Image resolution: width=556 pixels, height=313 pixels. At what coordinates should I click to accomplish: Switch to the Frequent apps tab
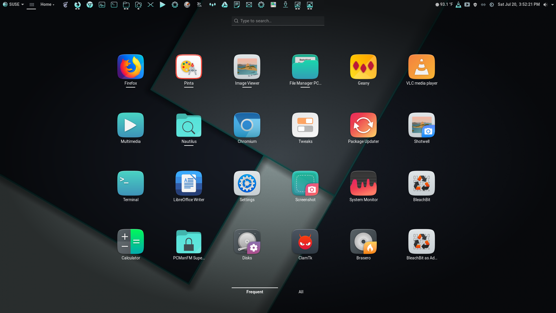(255, 292)
